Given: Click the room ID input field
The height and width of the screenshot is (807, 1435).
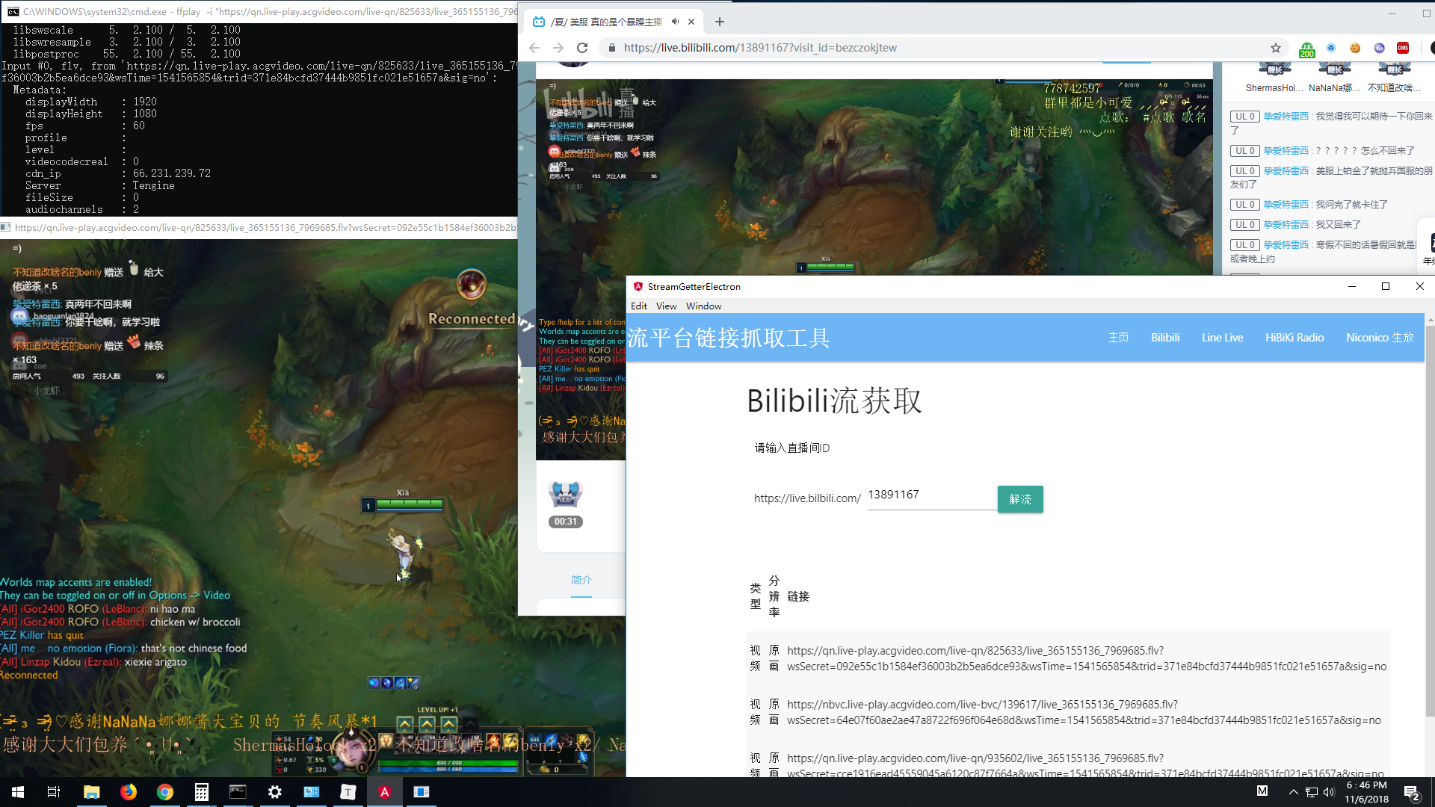Looking at the screenshot, I should click(x=931, y=495).
